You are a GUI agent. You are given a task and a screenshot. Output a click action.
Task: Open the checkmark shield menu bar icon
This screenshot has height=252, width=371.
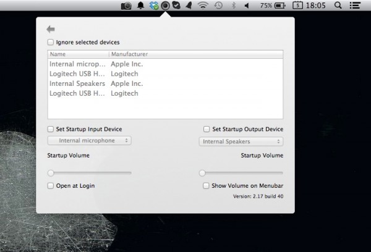pyautogui.click(x=176, y=6)
